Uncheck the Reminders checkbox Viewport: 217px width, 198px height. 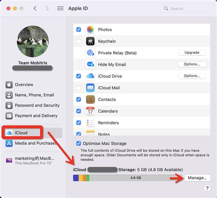click(x=79, y=123)
